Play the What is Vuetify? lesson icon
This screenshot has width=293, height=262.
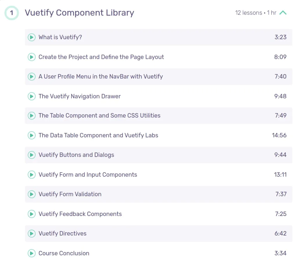[32, 37]
